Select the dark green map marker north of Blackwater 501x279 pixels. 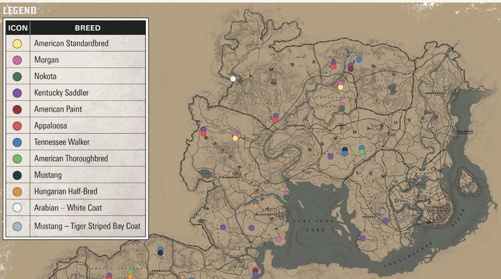[286, 197]
